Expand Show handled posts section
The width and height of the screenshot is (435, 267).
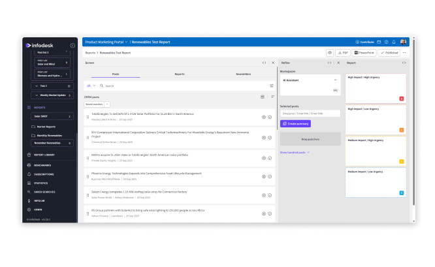295,152
